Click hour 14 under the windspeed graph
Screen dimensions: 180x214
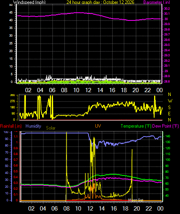100,90
